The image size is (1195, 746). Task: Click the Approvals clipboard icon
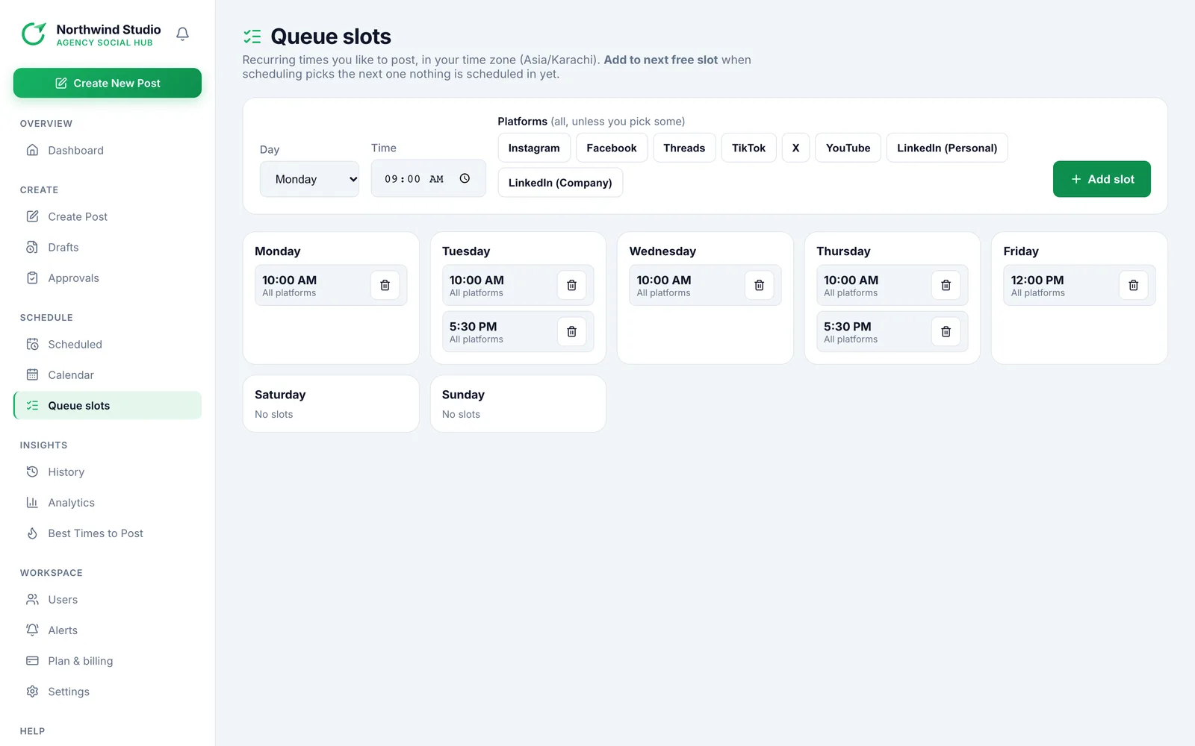point(32,278)
